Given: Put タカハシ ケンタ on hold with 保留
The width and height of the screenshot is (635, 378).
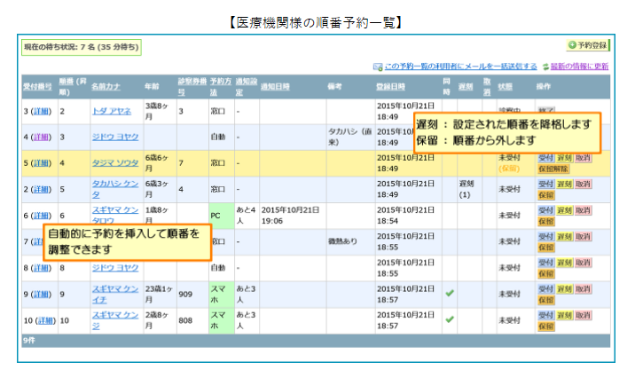Looking at the screenshot, I should (546, 195).
